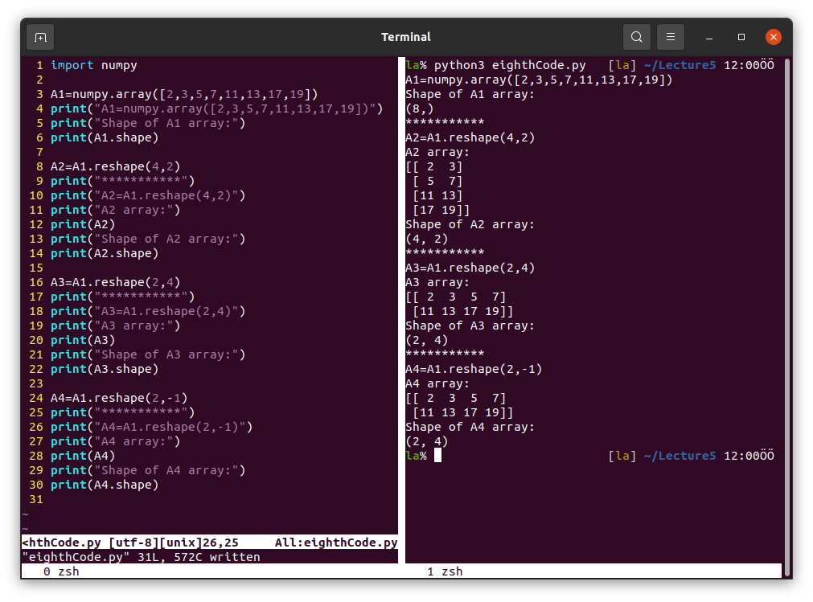
Task: Click the terminal search icon
Action: [636, 37]
